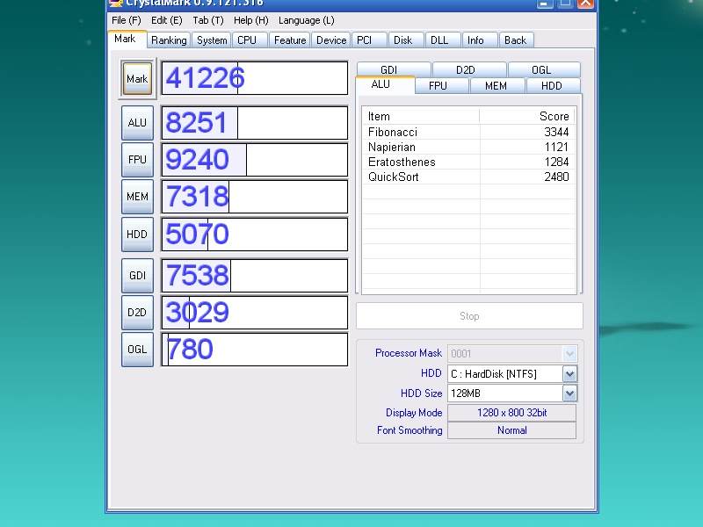
Task: Expand the HDD drive dropdown
Action: pyautogui.click(x=569, y=374)
